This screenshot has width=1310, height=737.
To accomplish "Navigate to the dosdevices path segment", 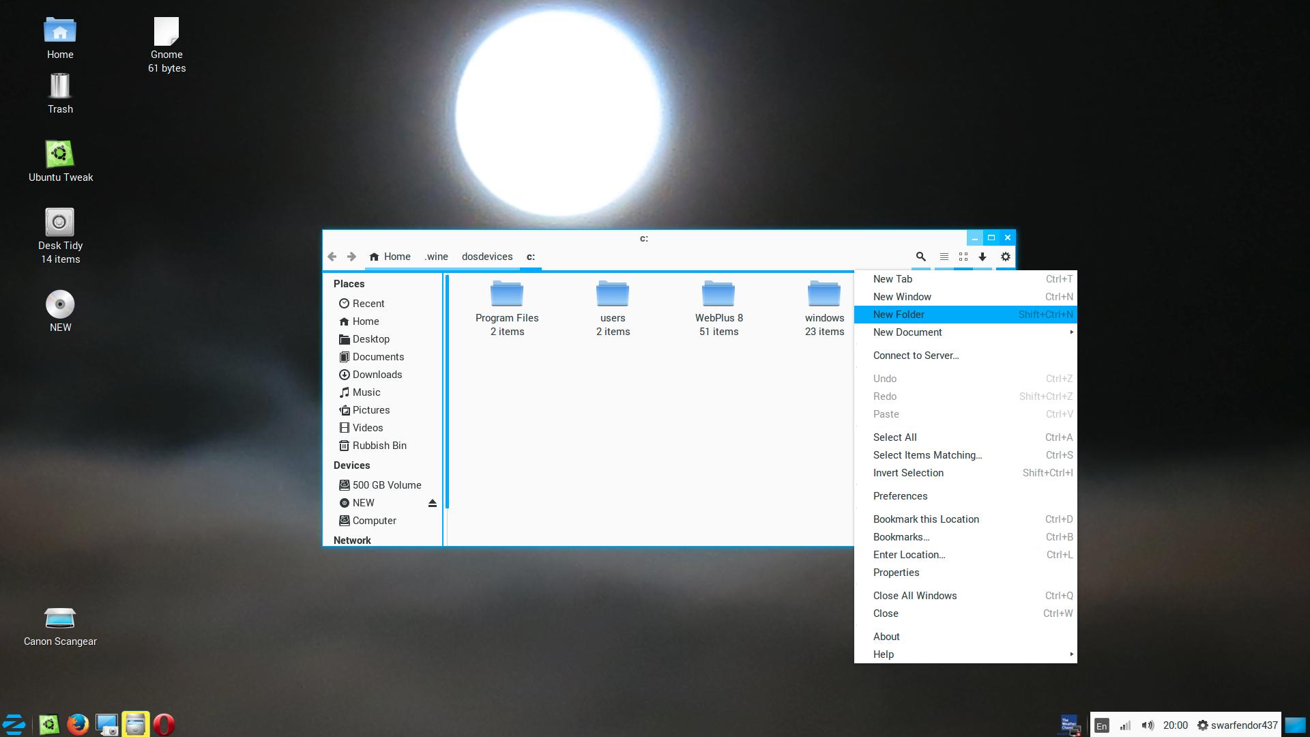I will 486,257.
